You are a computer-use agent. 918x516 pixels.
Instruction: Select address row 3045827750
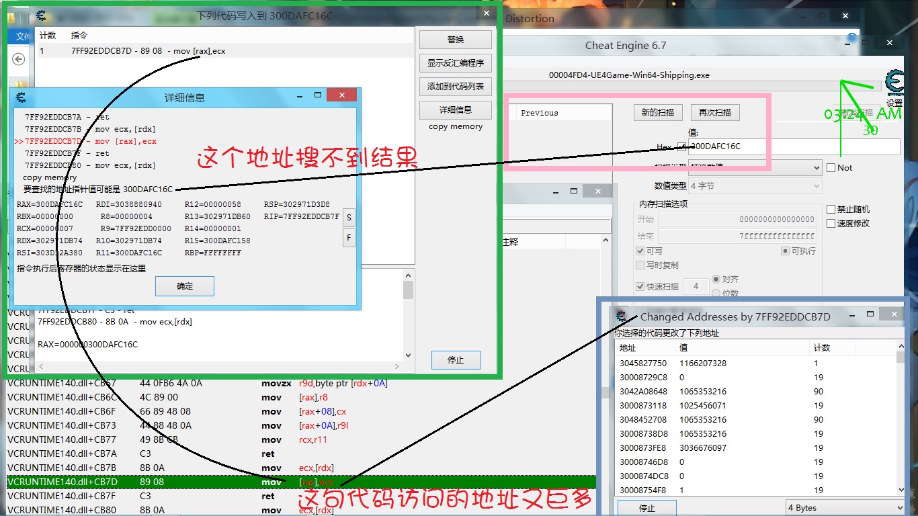[755, 363]
